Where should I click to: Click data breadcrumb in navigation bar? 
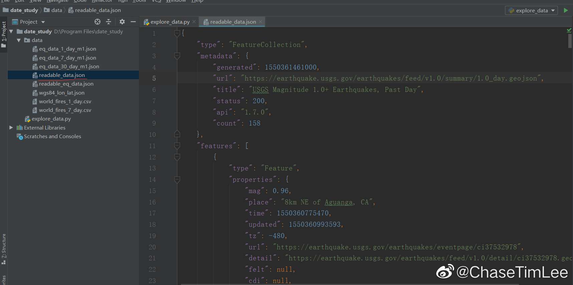[x=53, y=10]
